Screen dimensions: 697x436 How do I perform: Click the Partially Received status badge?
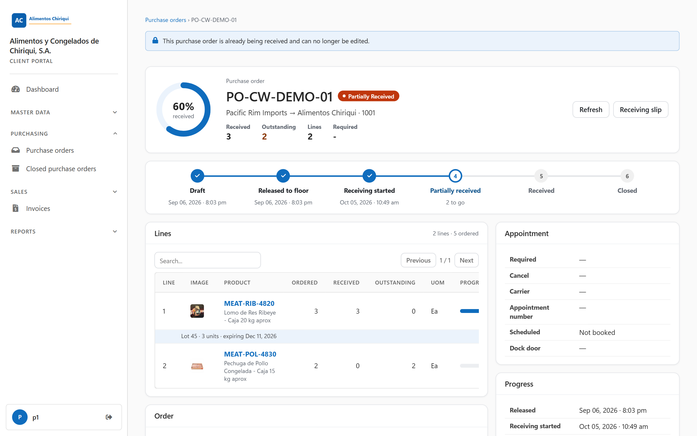pos(368,96)
